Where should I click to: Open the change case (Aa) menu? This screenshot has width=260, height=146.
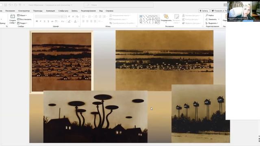63,21
